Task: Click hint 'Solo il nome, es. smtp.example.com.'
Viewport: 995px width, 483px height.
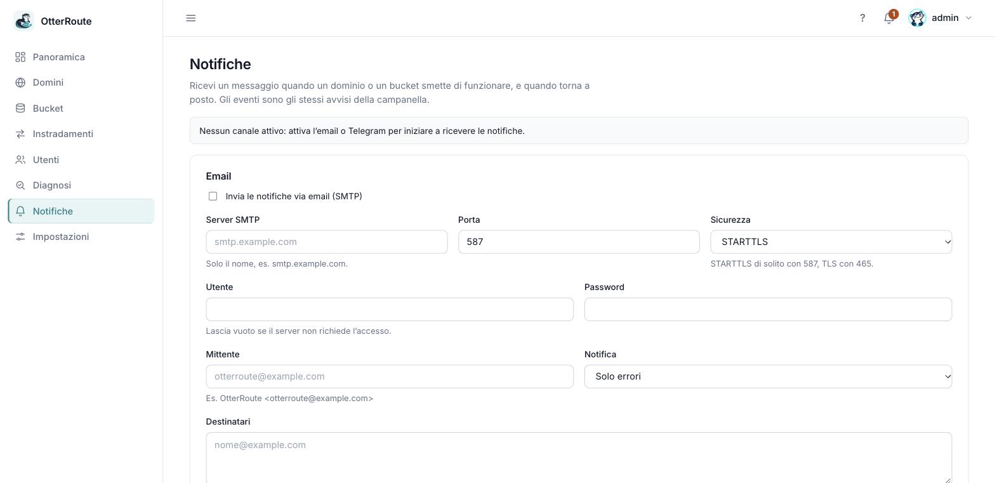Action: click(x=277, y=263)
